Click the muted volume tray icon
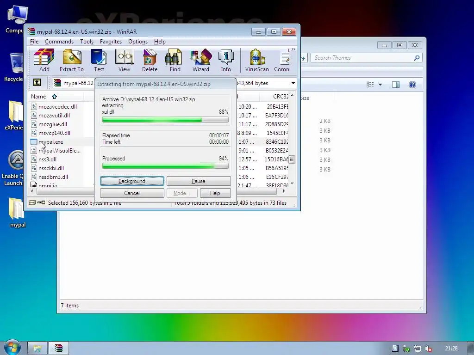This screenshot has height=355, width=474. tap(429, 349)
